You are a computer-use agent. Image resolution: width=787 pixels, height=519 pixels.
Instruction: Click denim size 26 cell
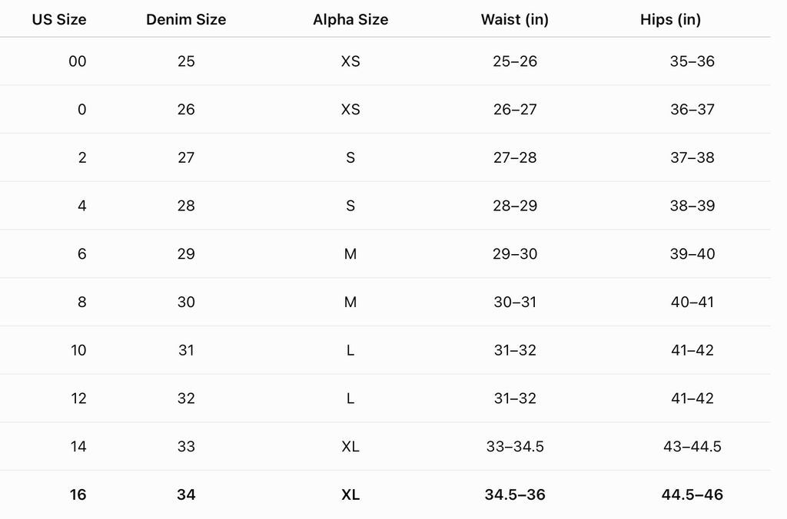tap(186, 109)
